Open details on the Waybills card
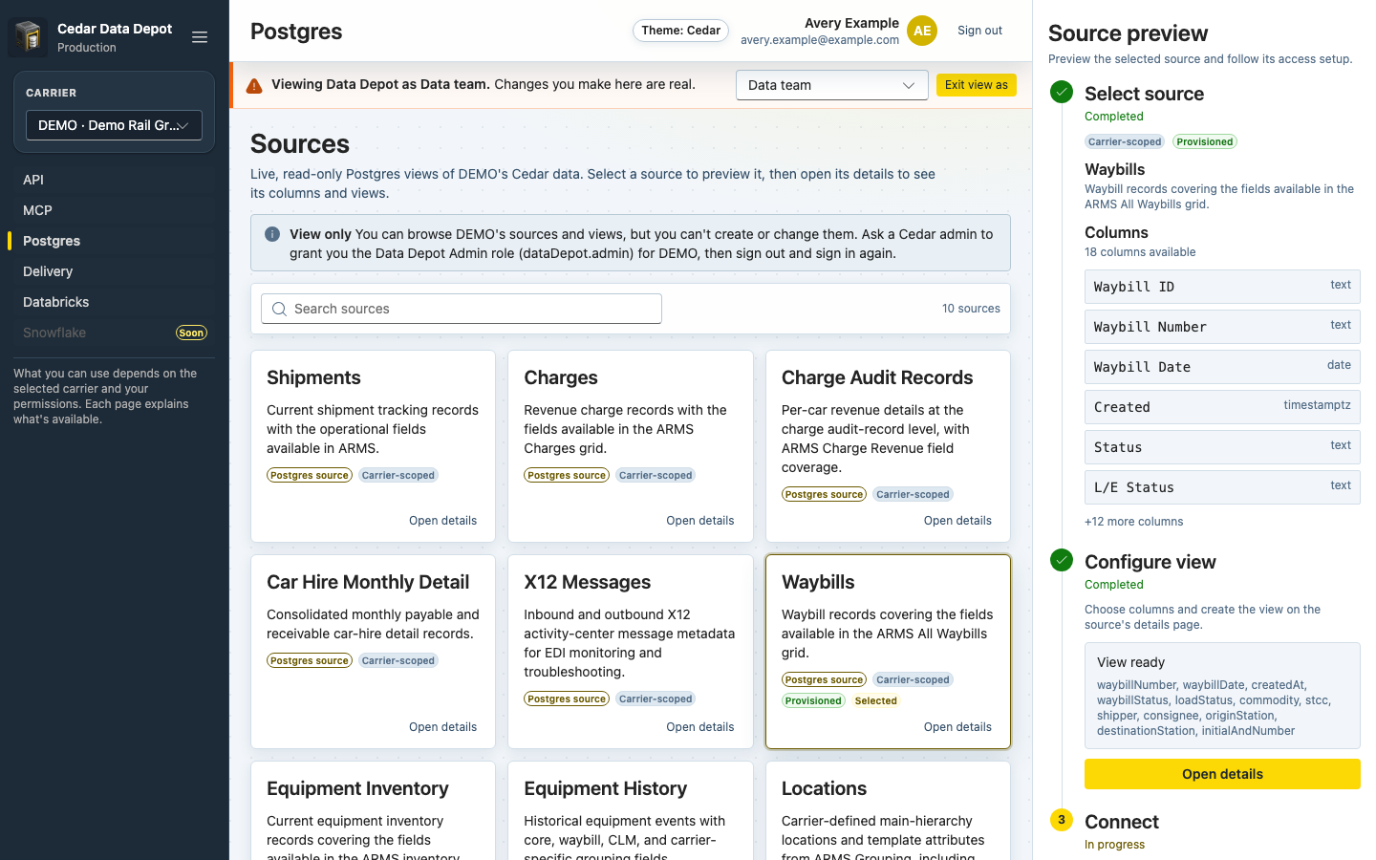1376x860 pixels. tap(957, 727)
